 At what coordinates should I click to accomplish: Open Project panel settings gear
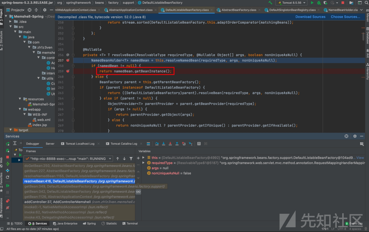coord(45,10)
